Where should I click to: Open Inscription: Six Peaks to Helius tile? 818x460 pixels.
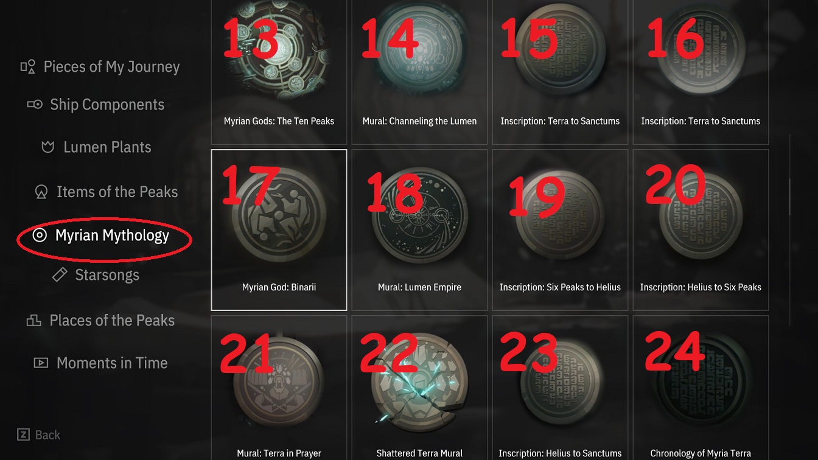click(x=560, y=230)
